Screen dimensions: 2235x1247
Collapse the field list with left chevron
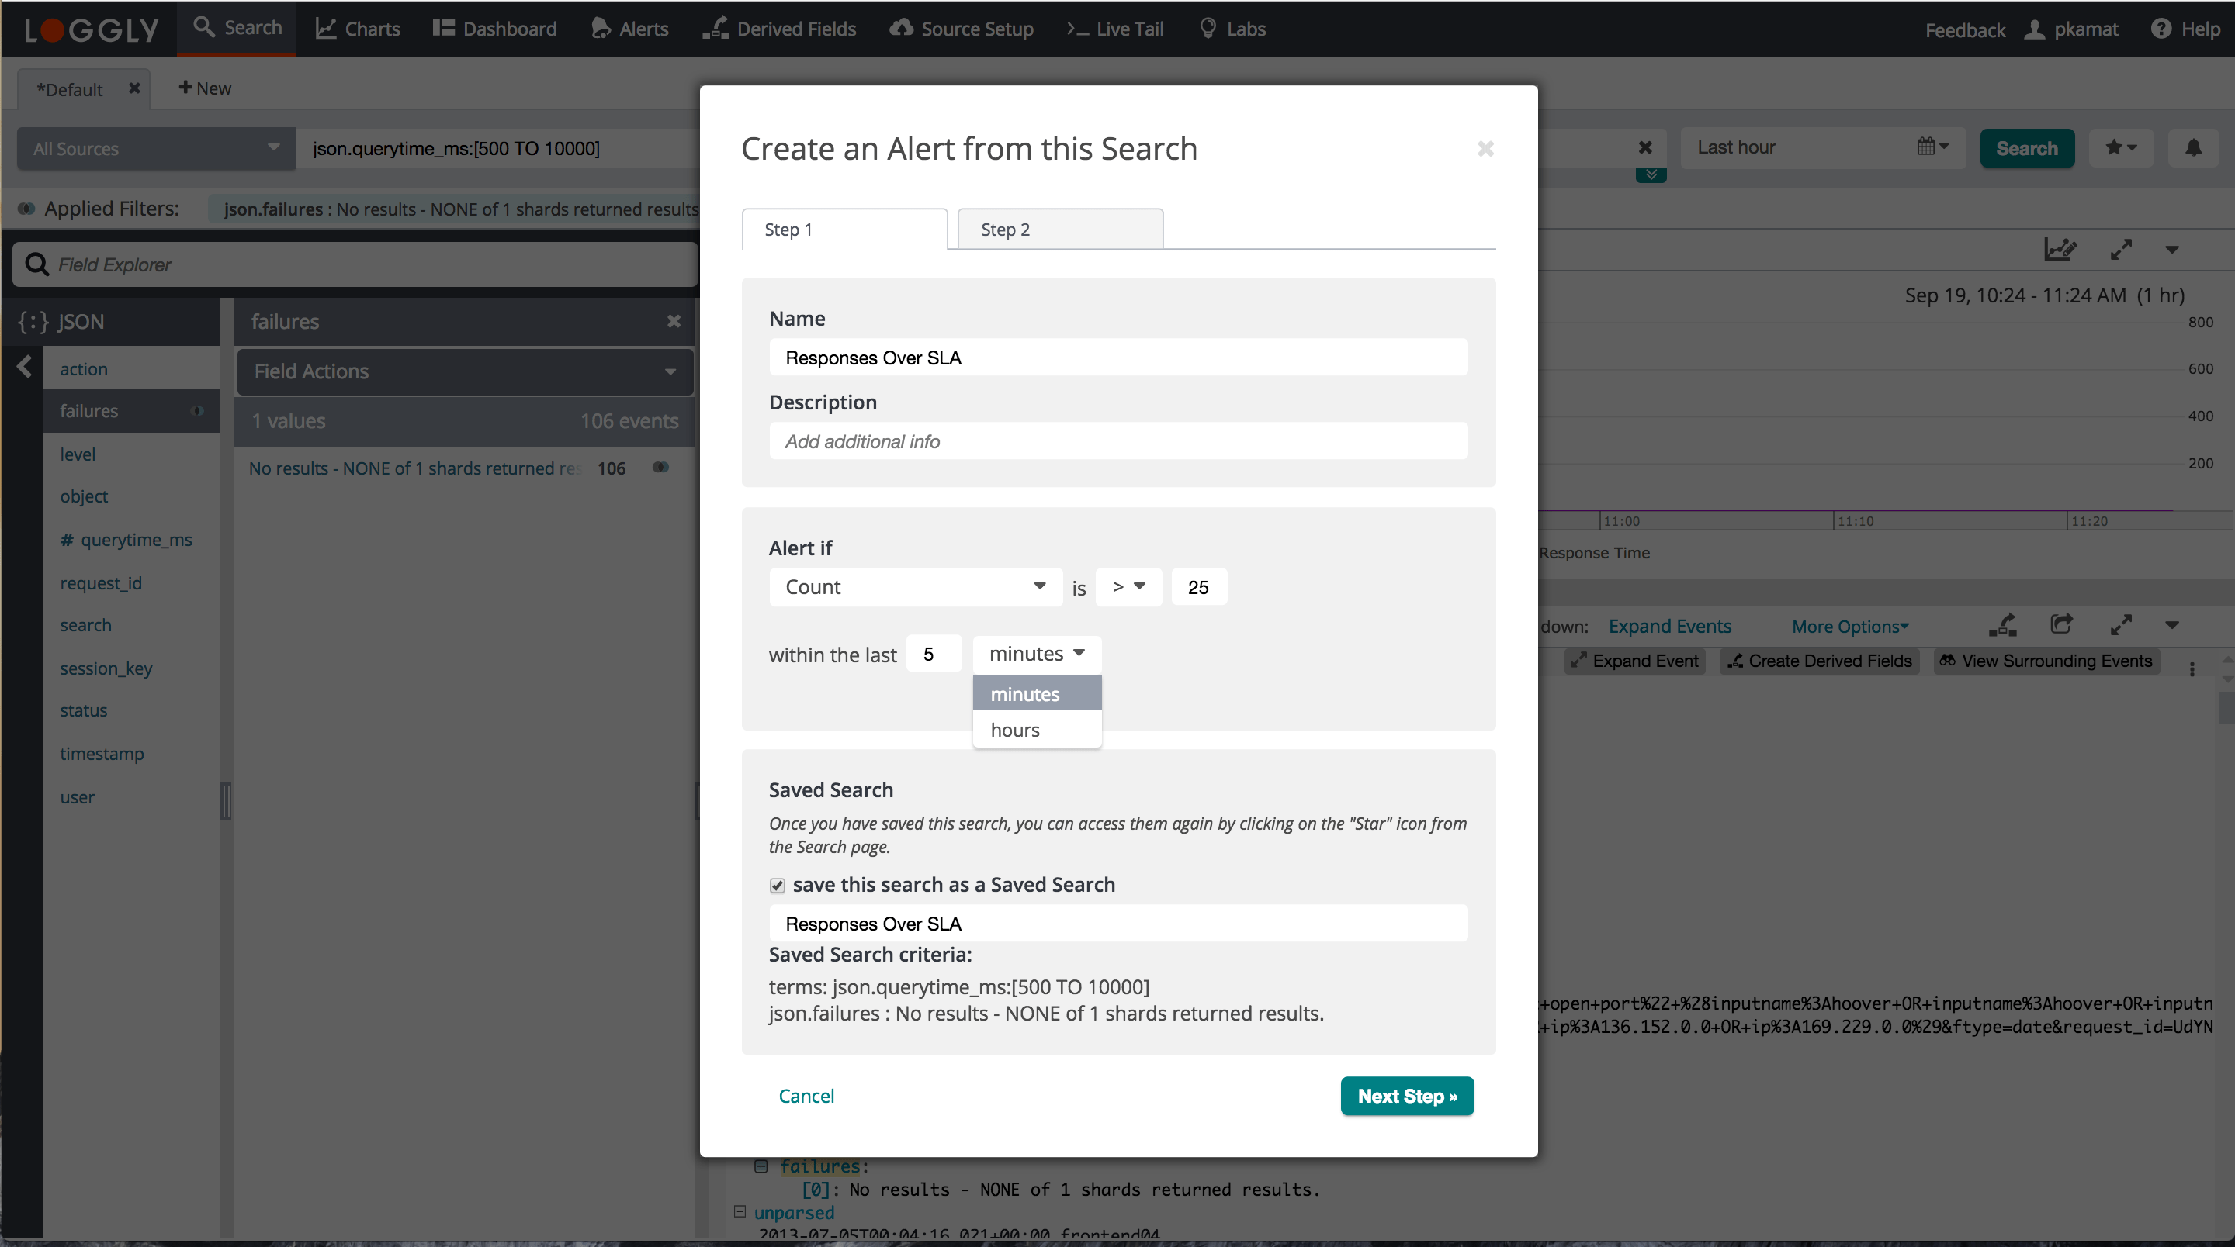coord(24,367)
